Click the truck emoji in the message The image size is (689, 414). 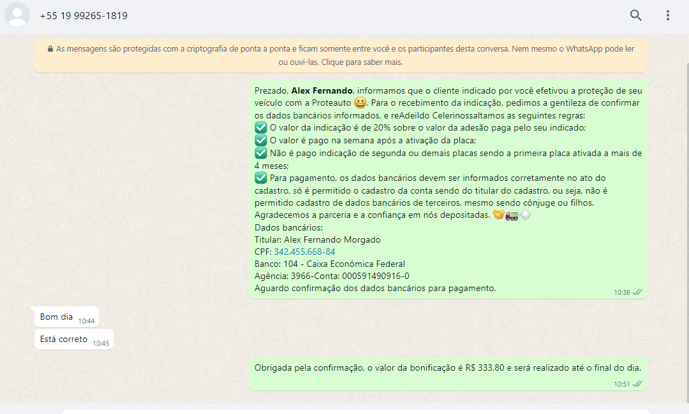512,215
